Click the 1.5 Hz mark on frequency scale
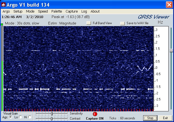 (158, 49)
